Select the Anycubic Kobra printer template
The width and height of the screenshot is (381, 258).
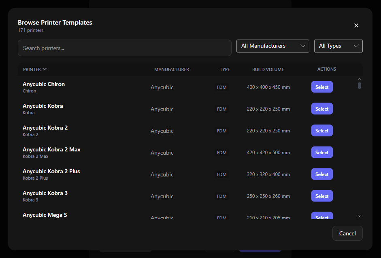tap(322, 109)
